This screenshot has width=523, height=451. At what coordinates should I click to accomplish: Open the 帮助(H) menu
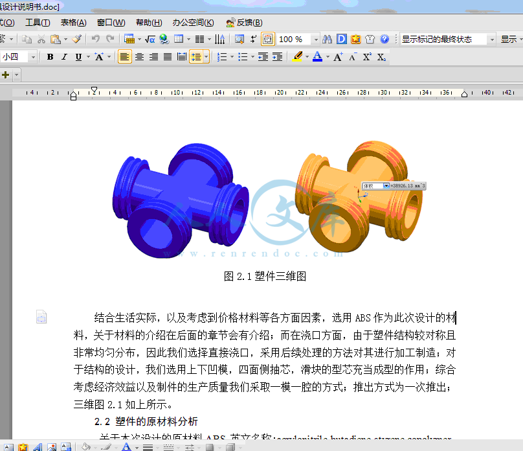[149, 23]
